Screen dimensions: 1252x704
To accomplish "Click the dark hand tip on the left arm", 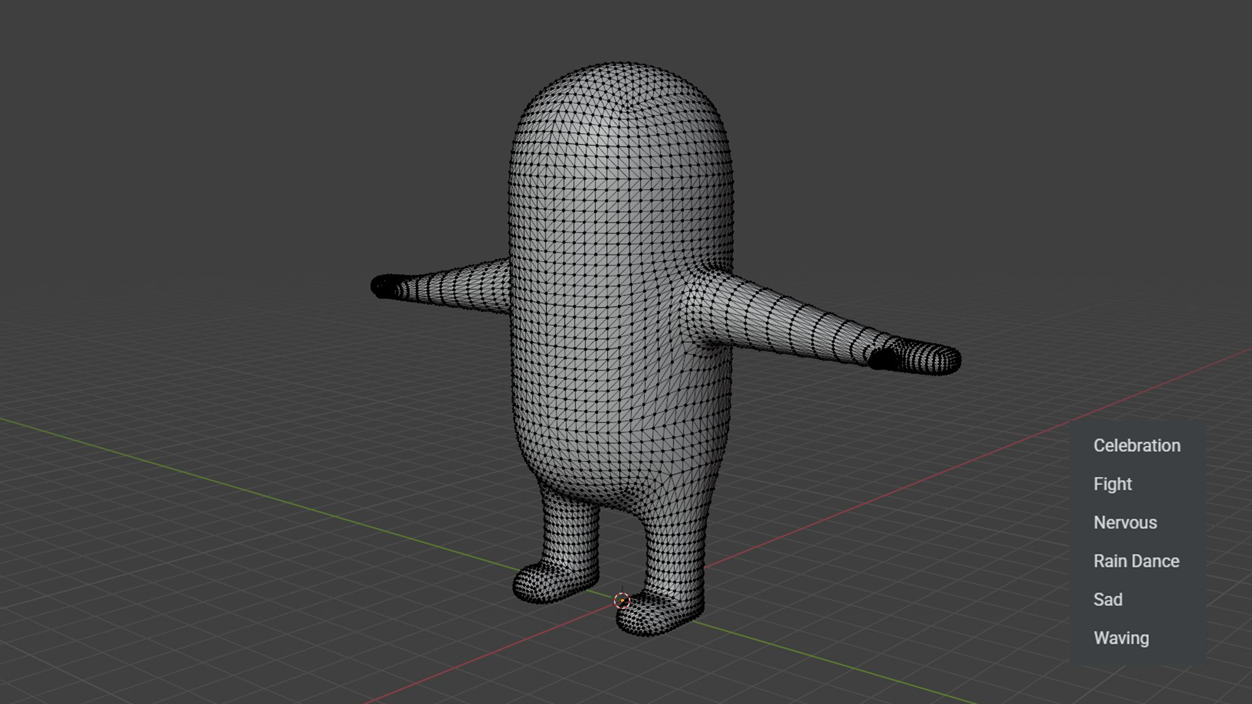I will coord(385,286).
